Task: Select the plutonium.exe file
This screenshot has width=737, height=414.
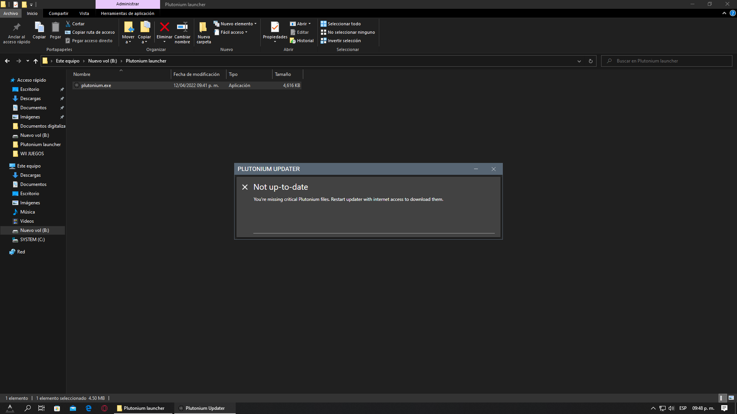Action: click(x=187, y=85)
